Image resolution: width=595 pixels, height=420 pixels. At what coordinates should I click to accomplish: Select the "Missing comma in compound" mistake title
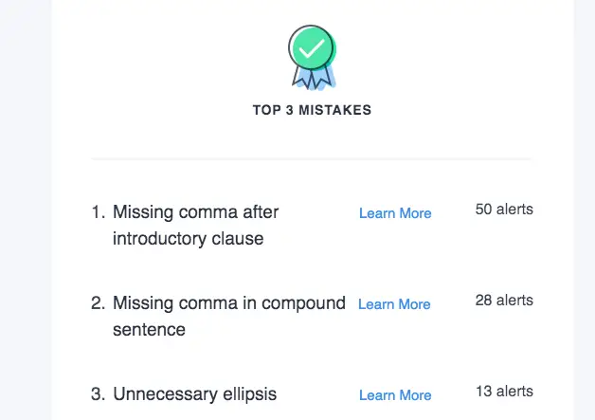pos(229,303)
